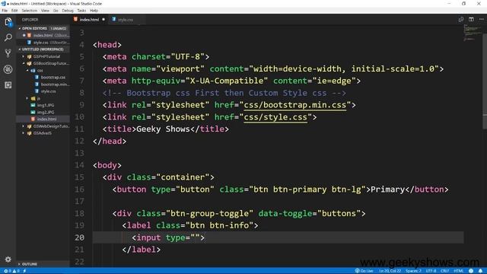
Task: Open the Selection menu
Action: coord(29,11)
